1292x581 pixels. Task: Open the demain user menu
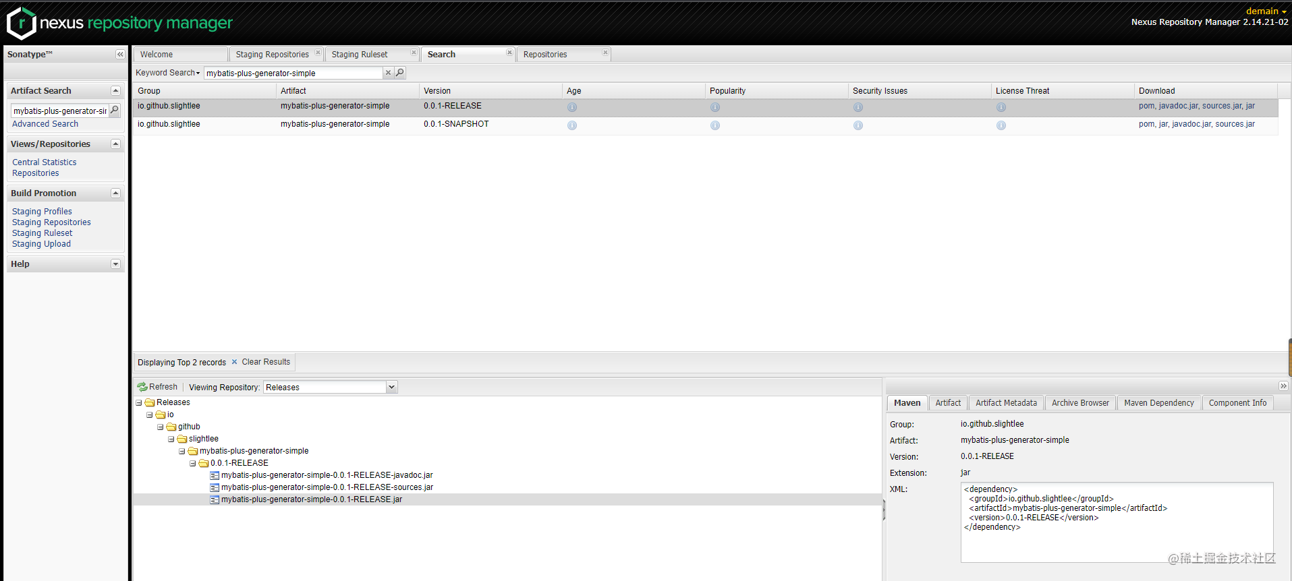tap(1266, 11)
